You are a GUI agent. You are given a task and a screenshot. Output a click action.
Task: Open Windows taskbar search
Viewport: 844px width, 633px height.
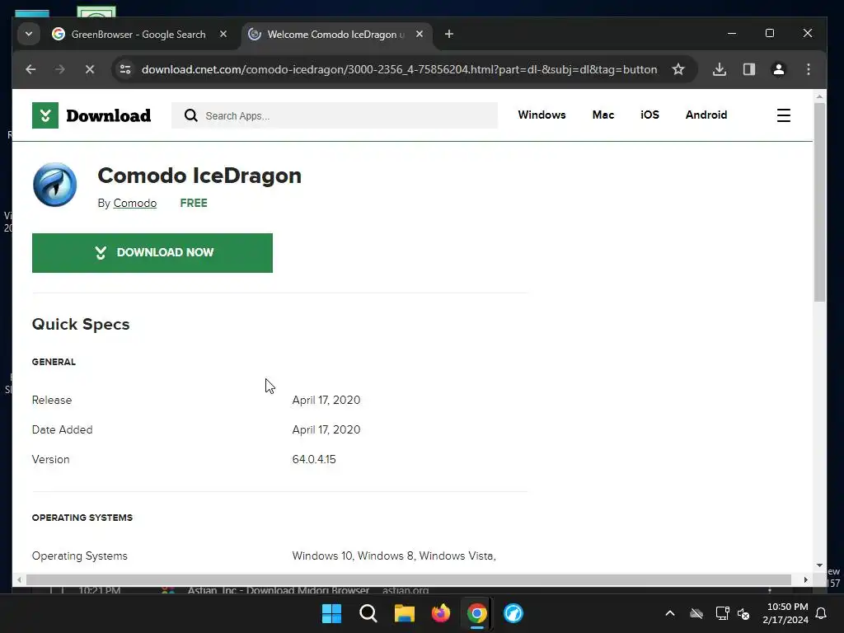pyautogui.click(x=368, y=613)
